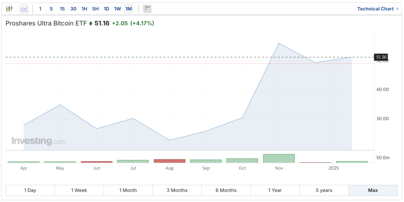Click the Nov x-axis label
The image size is (404, 202).
[x=279, y=168]
